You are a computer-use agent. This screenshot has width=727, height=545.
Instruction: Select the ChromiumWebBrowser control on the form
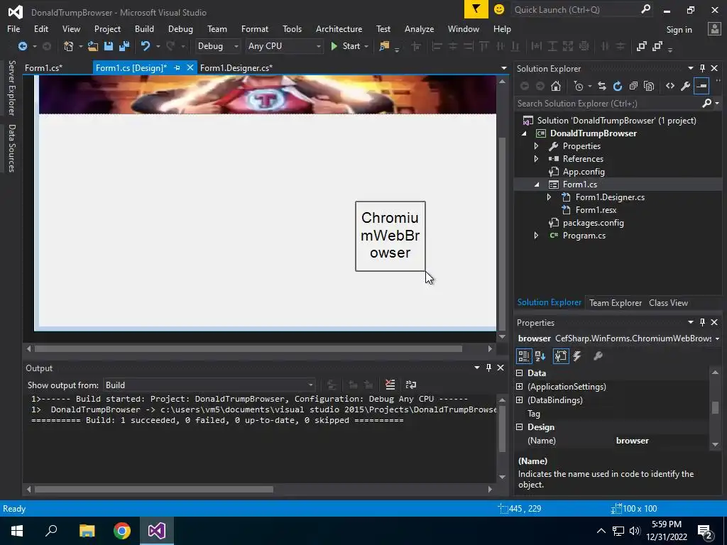(390, 236)
